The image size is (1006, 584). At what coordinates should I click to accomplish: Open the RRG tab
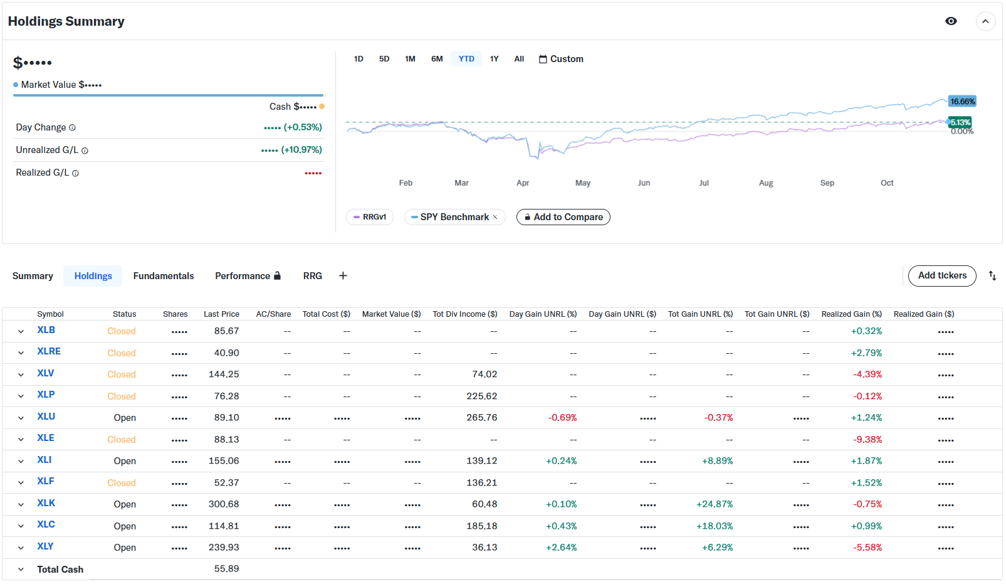click(312, 276)
